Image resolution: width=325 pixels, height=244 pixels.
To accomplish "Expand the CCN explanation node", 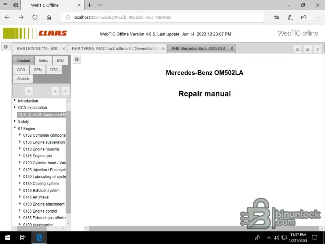I will 15,107.
